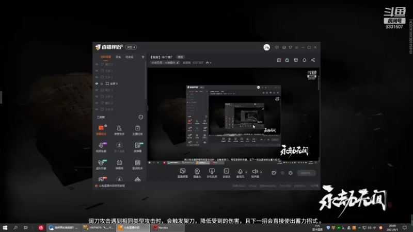This screenshot has height=232, width=413.
Task: Open the Naraka taskbar item
Action: click(167, 227)
